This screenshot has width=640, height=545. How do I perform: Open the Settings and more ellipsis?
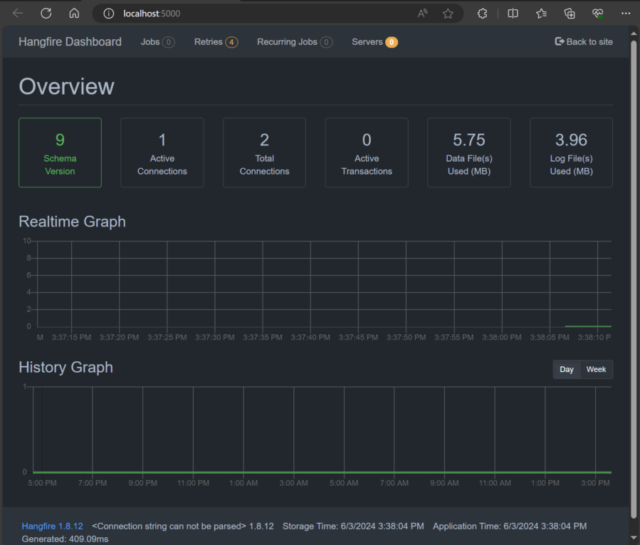click(626, 12)
